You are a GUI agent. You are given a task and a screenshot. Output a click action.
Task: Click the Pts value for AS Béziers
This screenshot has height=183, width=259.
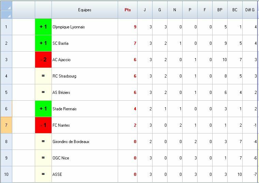click(x=128, y=93)
